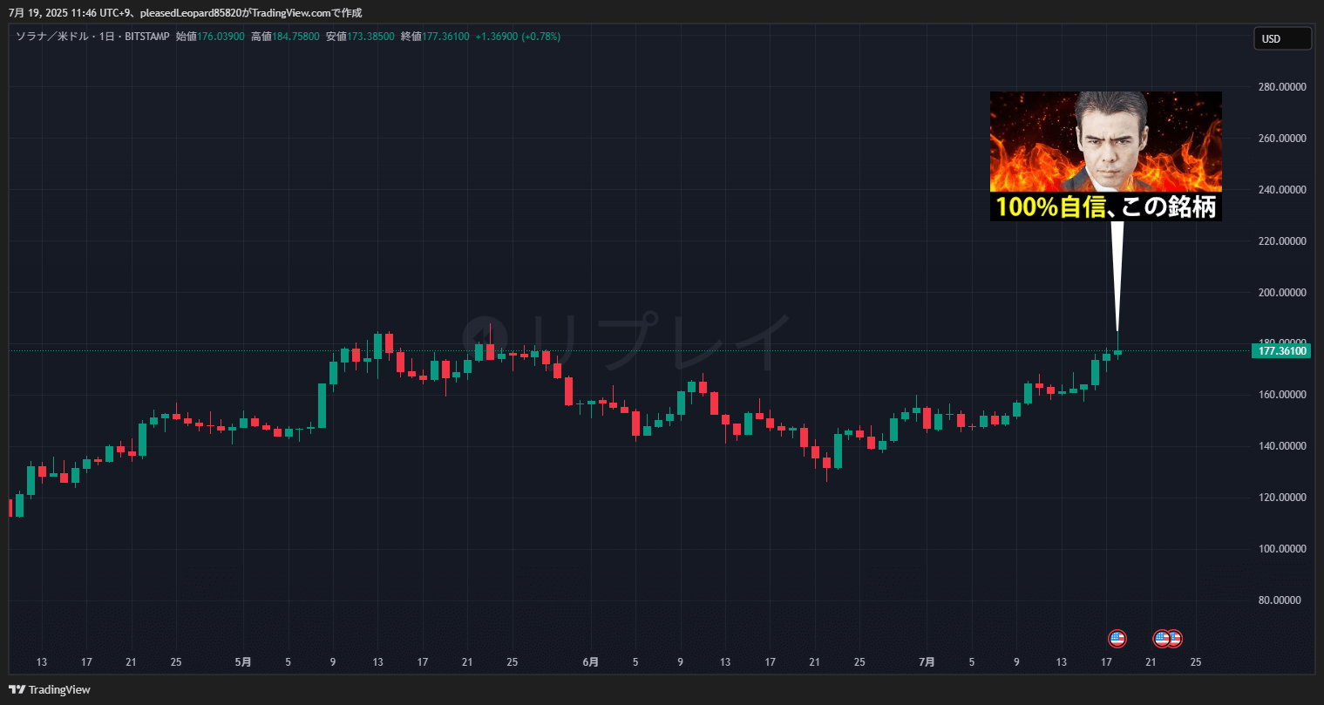Image resolution: width=1324 pixels, height=705 pixels.
Task: Click the rightmost US flag economic event icon
Action: coord(1175,639)
